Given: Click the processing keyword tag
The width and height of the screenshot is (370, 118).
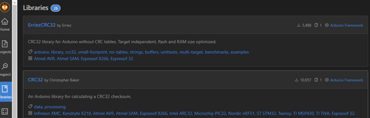Looking at the screenshot, I should pyautogui.click(x=55, y=107).
